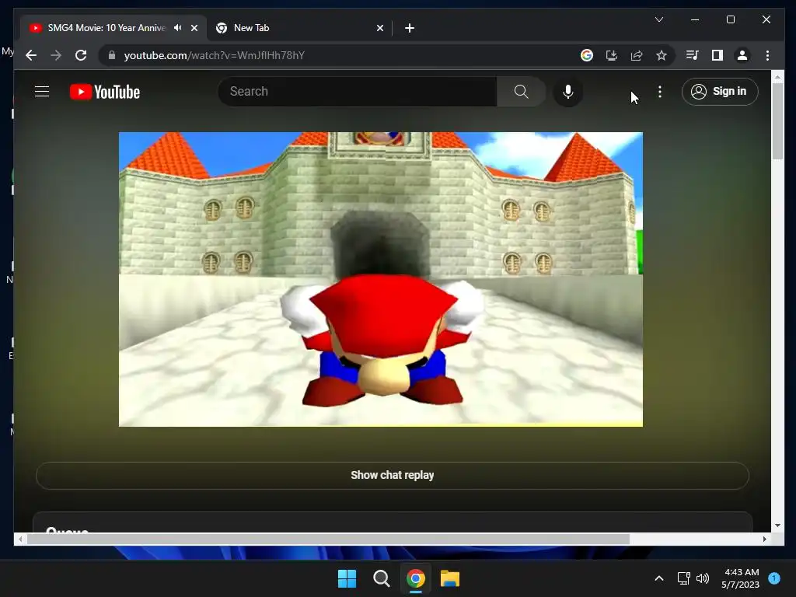Open the notification badge in tray
796x597 pixels.
[x=774, y=578]
